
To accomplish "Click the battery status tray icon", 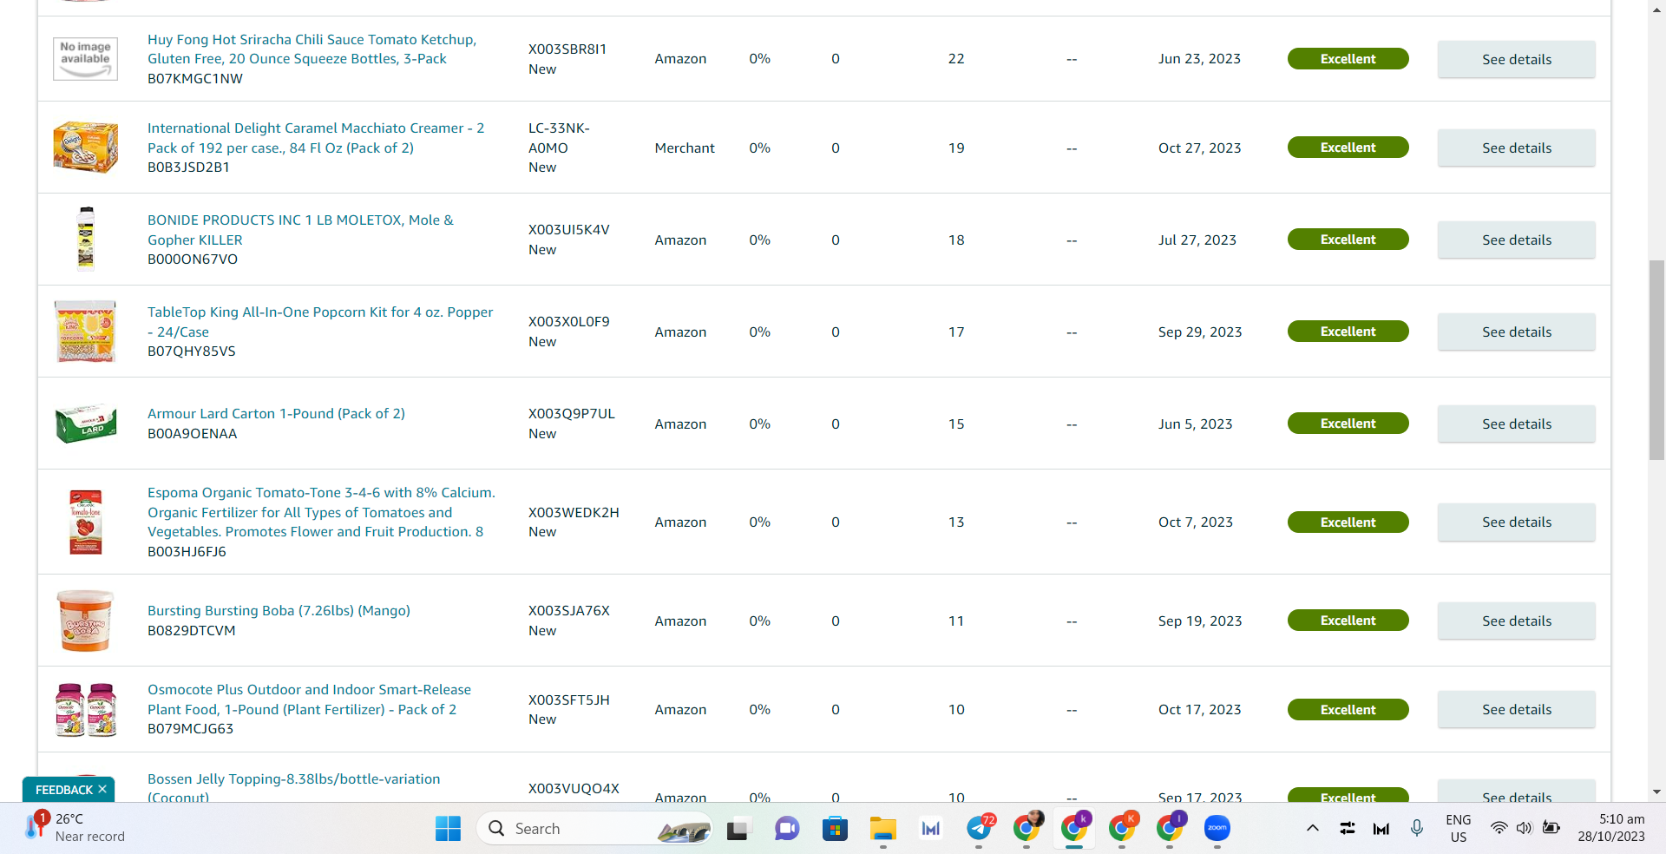I will click(1551, 828).
